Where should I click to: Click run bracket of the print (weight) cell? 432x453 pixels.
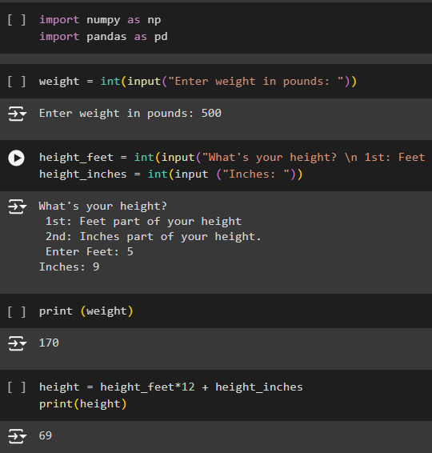coord(17,311)
